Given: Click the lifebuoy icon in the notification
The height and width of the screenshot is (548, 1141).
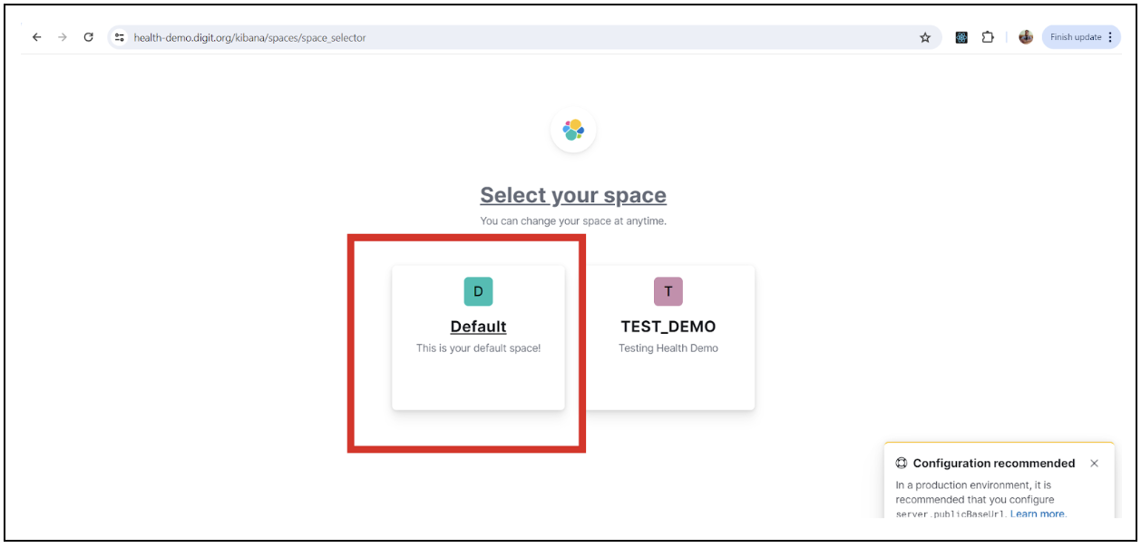Looking at the screenshot, I should tap(902, 464).
